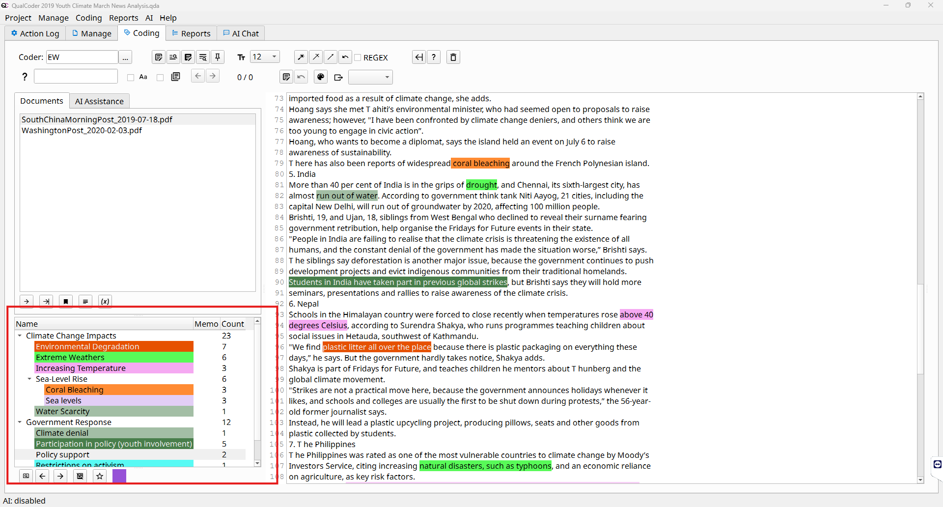Switch to the AI Chat tab
The image size is (943, 507).
coord(241,33)
